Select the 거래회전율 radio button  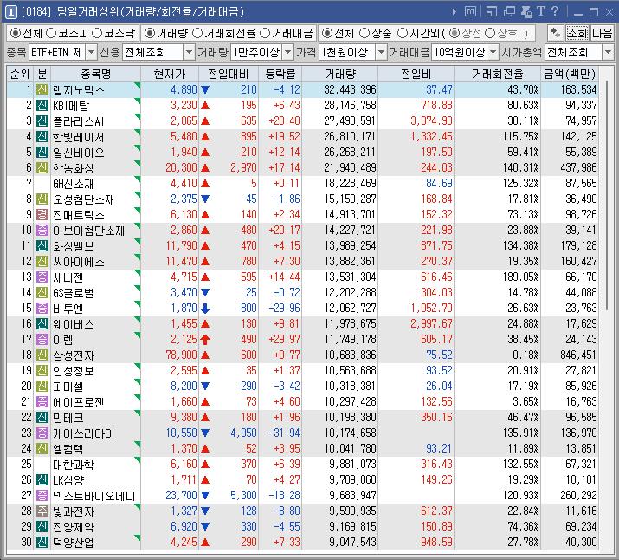pos(197,33)
